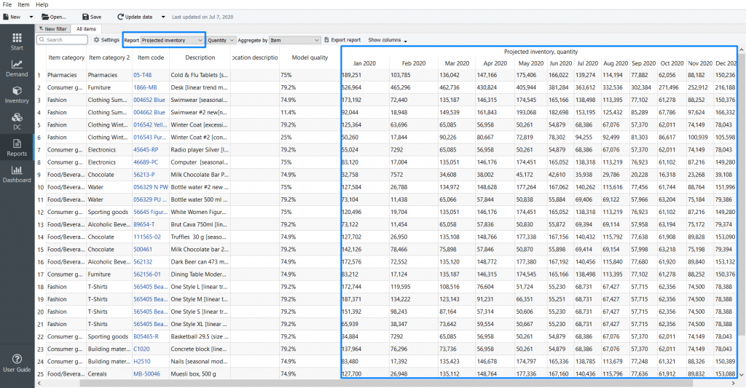Click the Search input field
746x388 pixels.
click(63, 40)
